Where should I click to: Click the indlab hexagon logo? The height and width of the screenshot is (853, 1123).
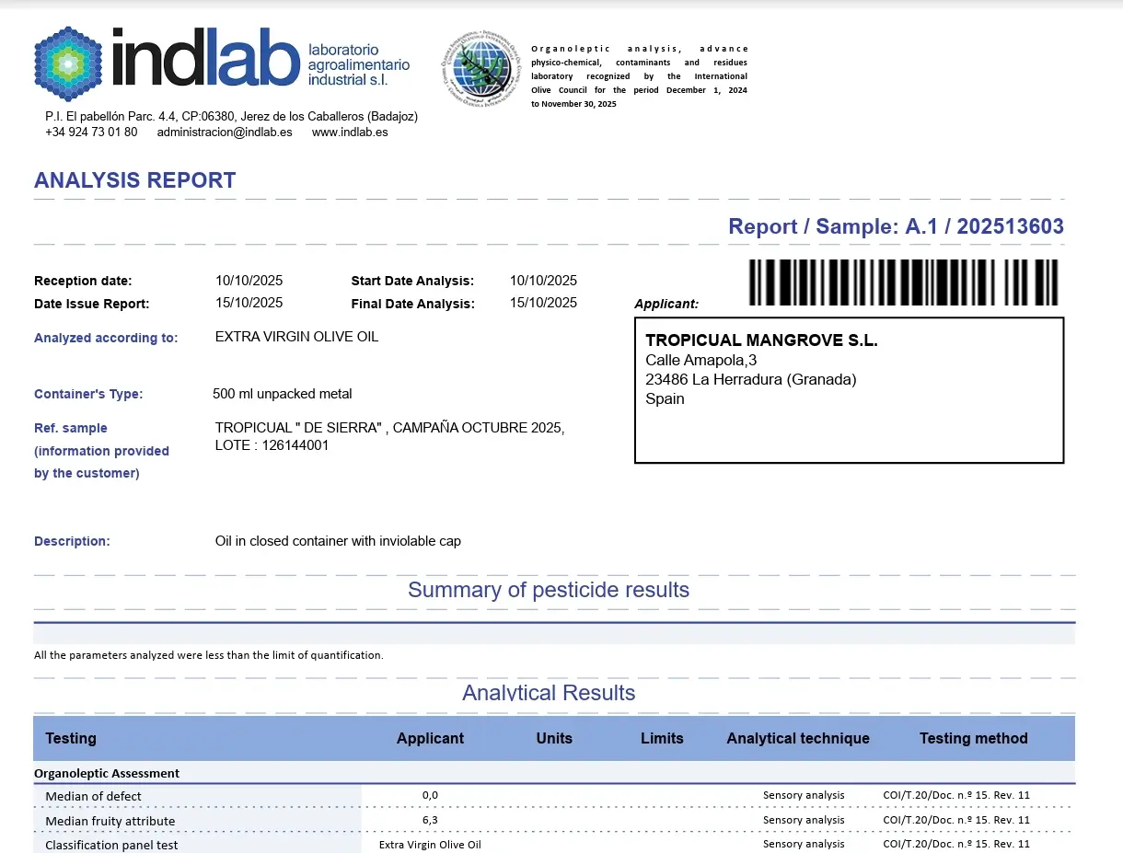(x=70, y=63)
